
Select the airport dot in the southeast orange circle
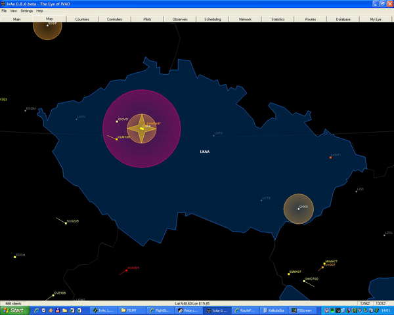point(299,209)
